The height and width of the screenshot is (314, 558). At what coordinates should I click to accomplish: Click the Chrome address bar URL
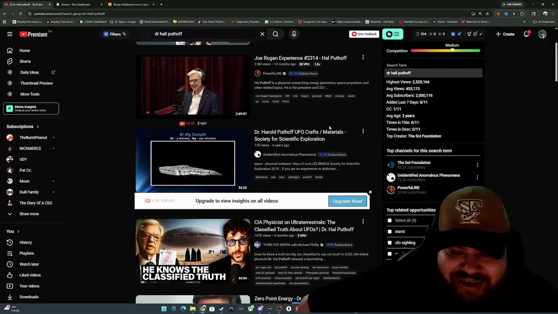click(69, 14)
